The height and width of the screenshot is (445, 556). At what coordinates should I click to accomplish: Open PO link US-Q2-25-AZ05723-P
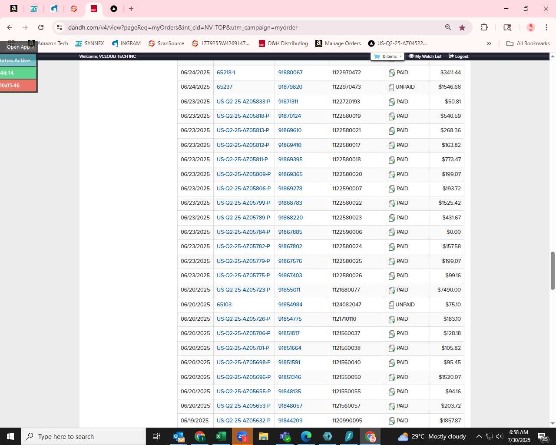243,290
